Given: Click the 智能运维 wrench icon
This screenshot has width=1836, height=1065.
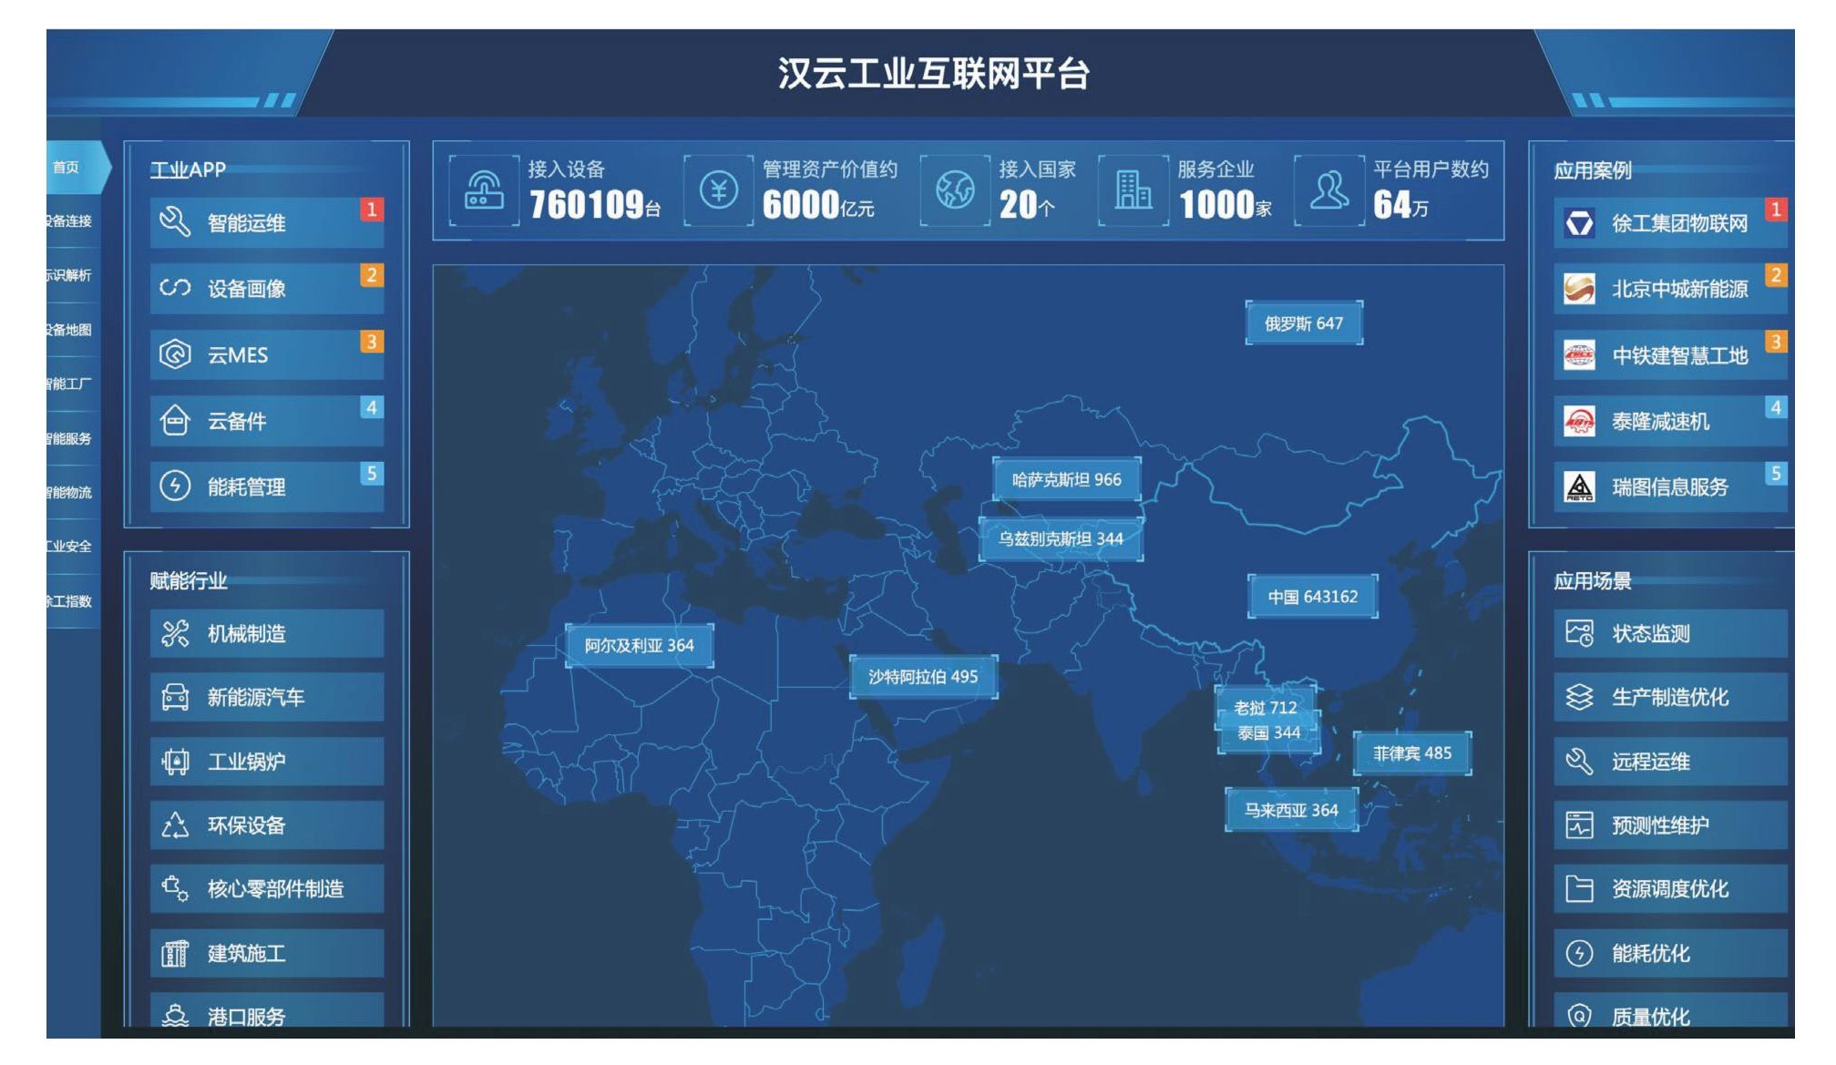Looking at the screenshot, I should click(x=175, y=222).
